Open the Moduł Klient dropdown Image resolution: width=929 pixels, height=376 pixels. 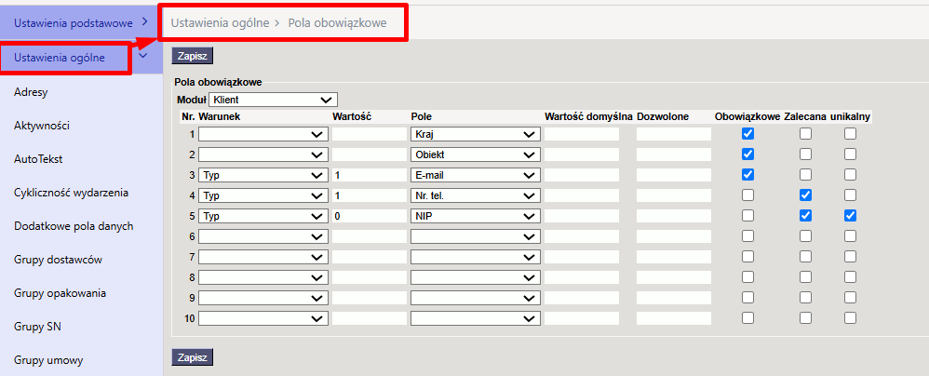click(273, 101)
